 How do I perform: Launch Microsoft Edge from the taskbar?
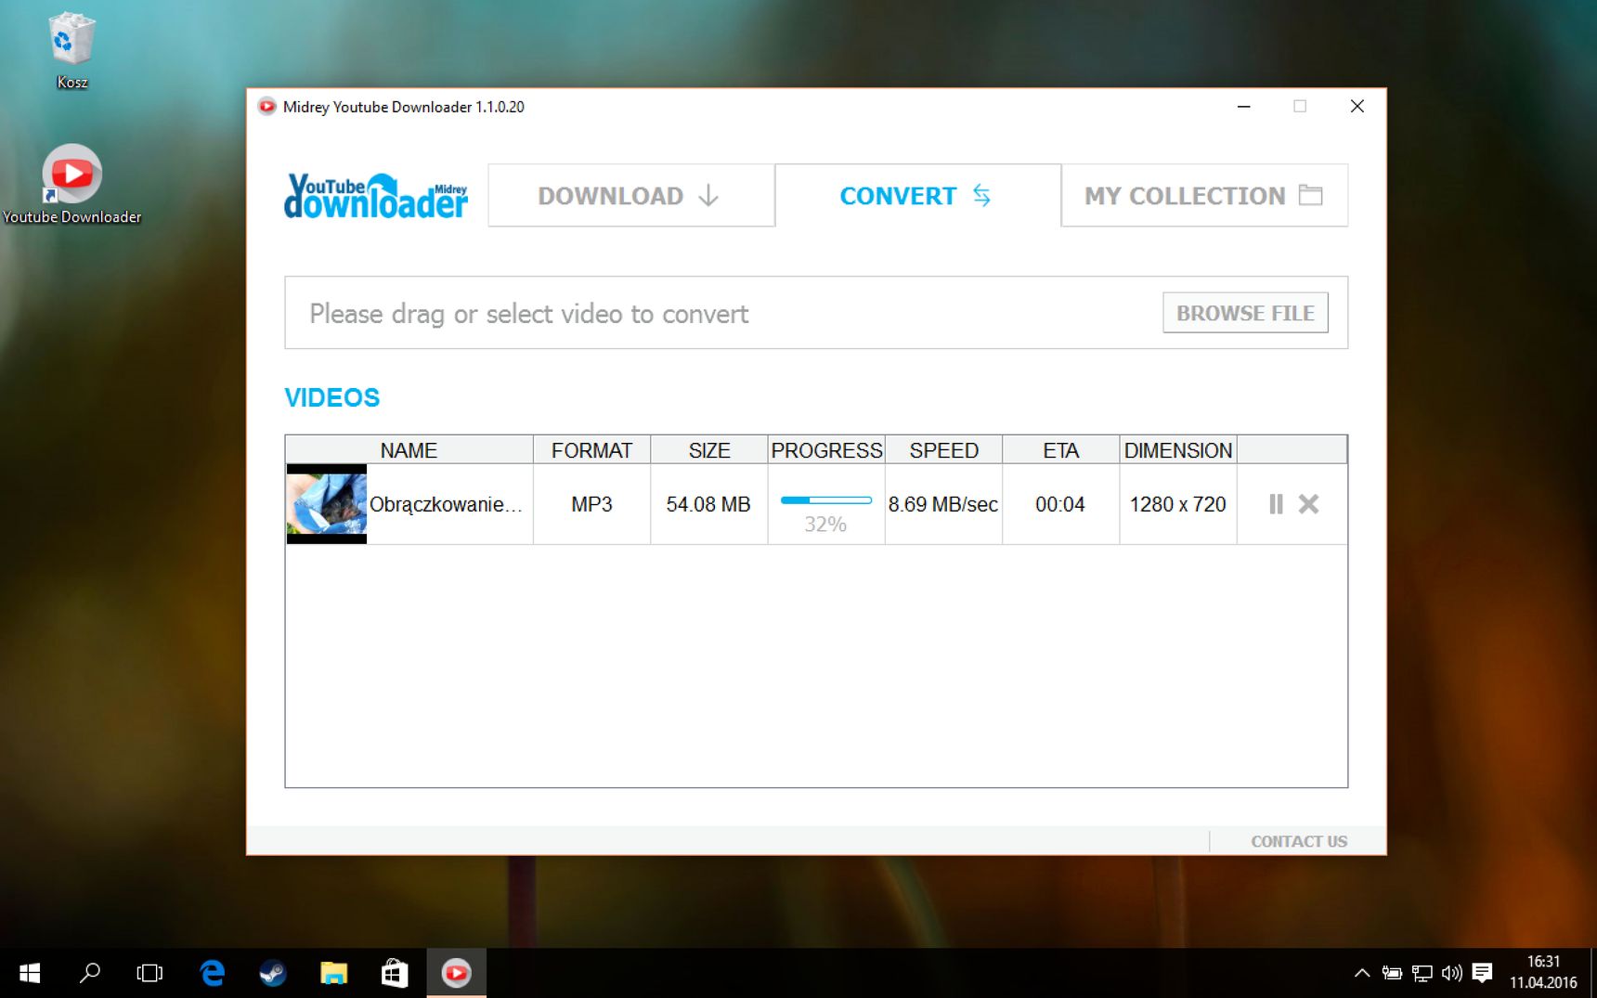(x=213, y=973)
